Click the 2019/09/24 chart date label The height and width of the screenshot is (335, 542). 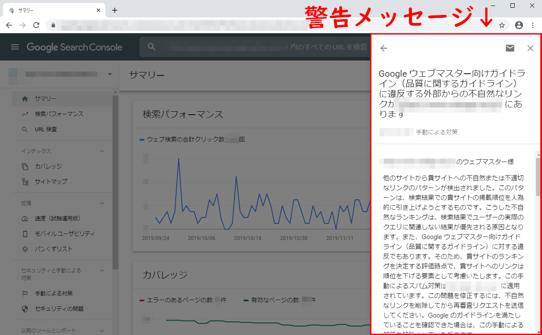tap(155, 238)
